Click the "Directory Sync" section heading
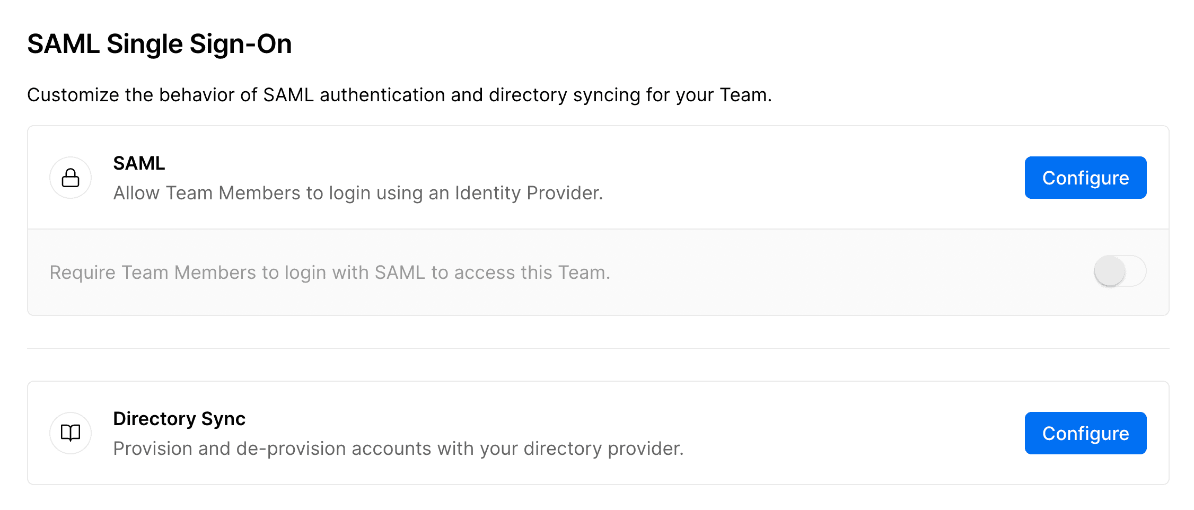 click(179, 418)
